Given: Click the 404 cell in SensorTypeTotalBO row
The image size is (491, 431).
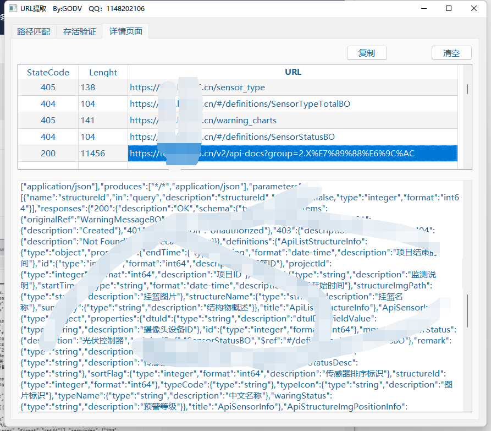Looking at the screenshot, I should tap(48, 103).
